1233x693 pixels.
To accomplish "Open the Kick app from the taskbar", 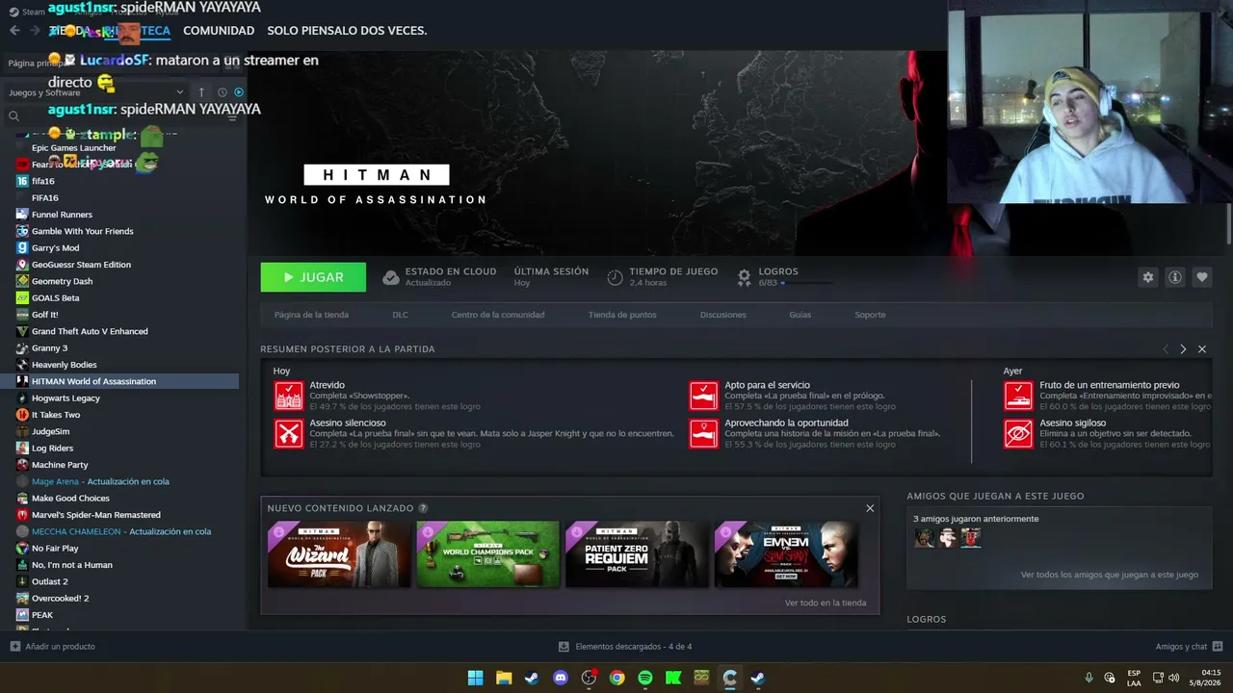I will [x=673, y=678].
